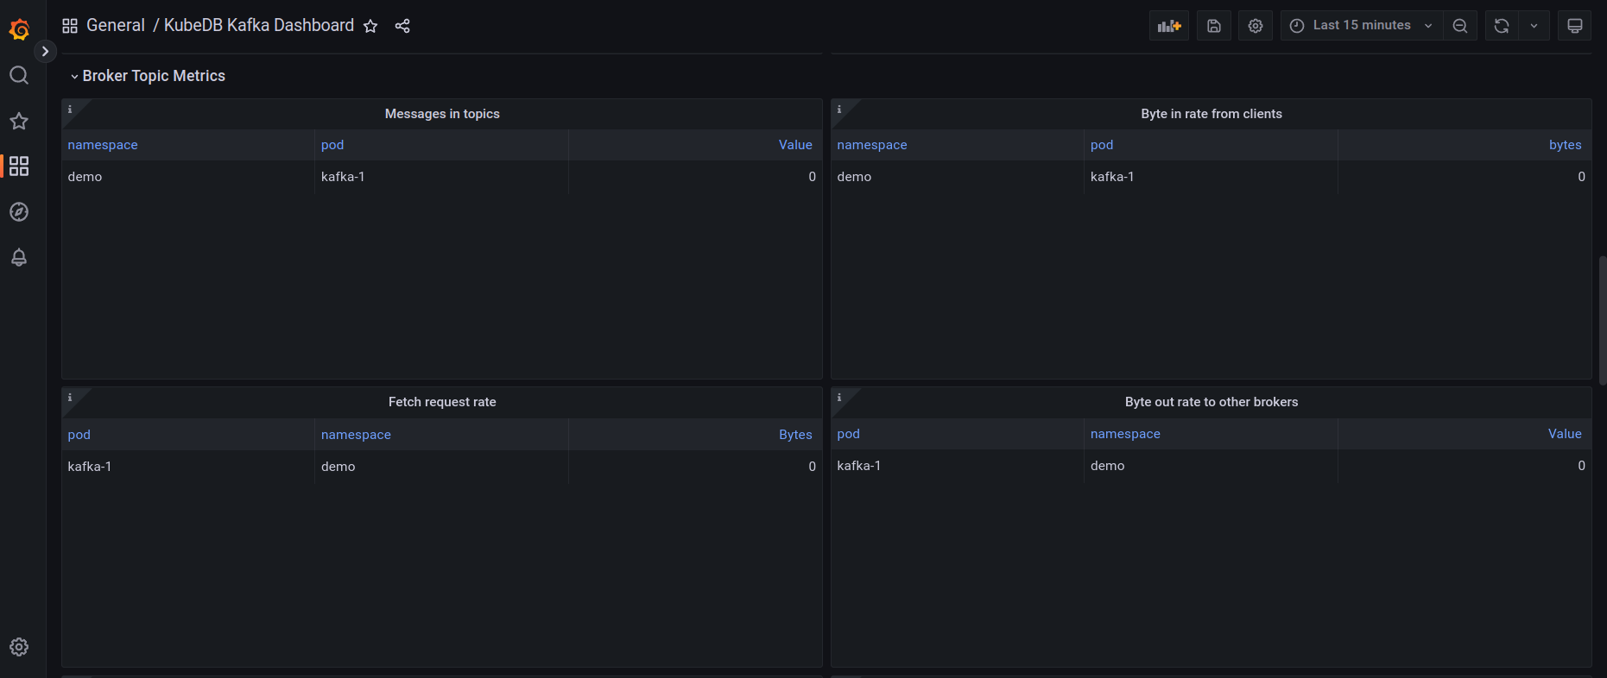The image size is (1607, 678).
Task: Expand the side navigation menu
Action: pos(45,52)
